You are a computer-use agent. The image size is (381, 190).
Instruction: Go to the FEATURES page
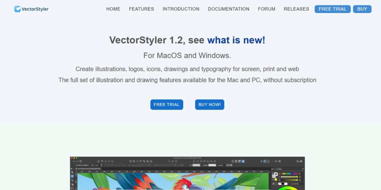[141, 9]
